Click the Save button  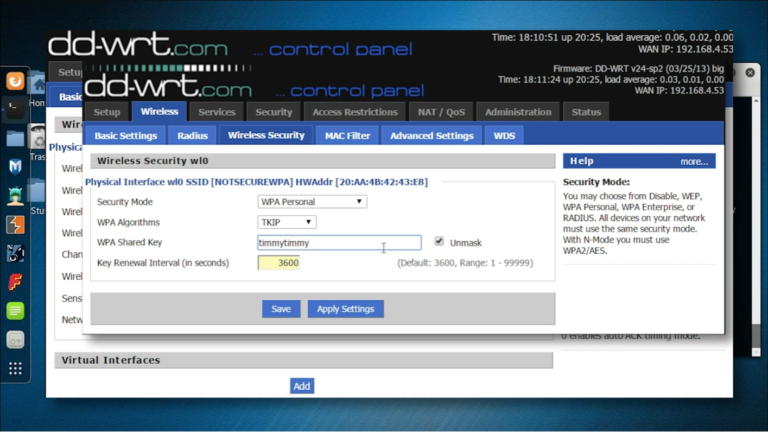[x=281, y=309]
